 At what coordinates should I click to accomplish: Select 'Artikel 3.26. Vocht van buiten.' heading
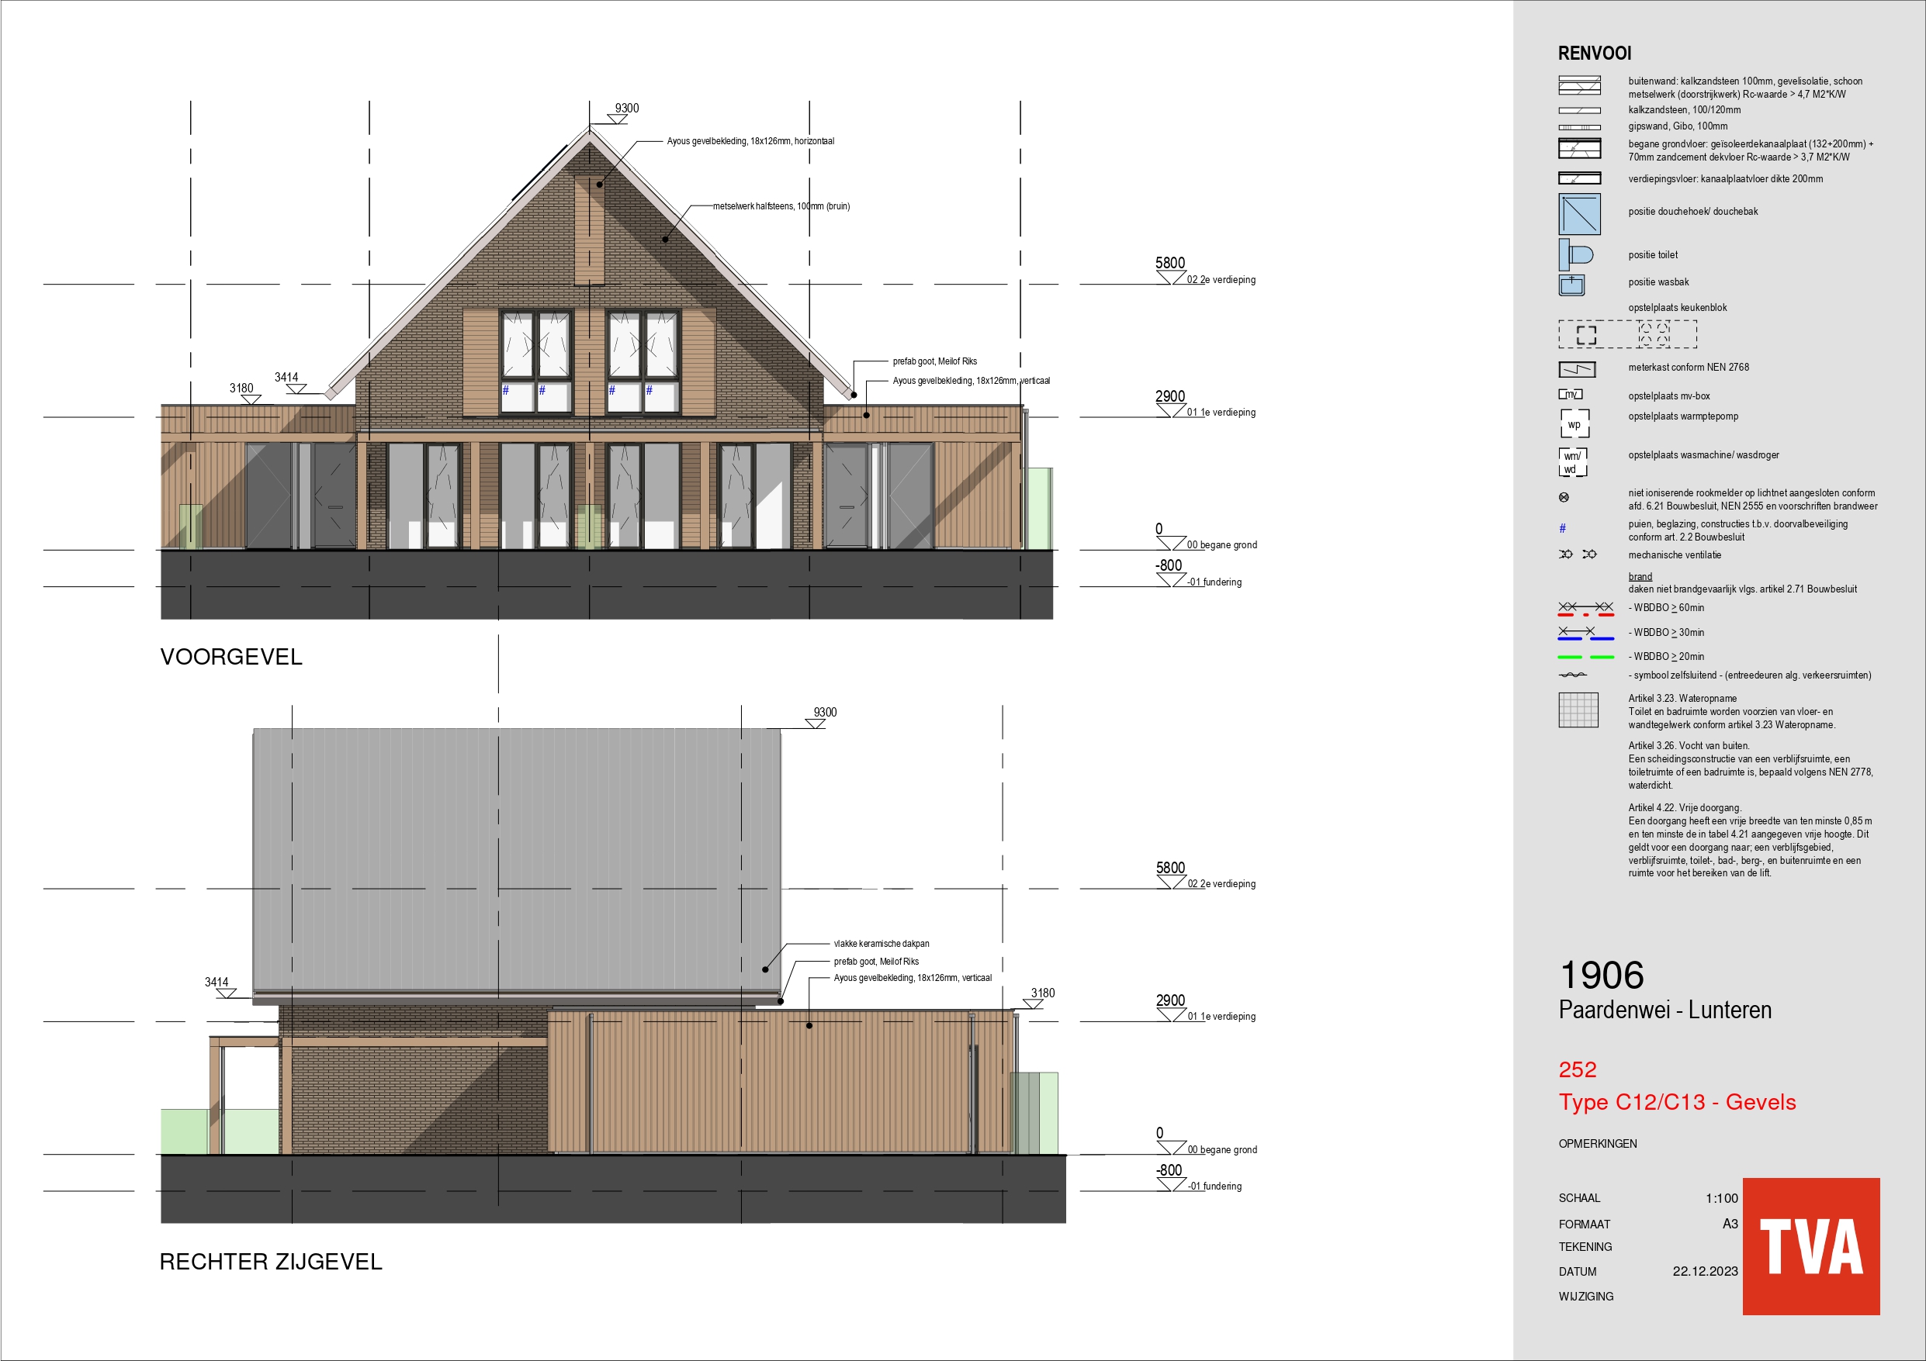point(1689,745)
